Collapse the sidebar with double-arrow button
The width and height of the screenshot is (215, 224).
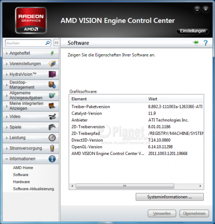coord(56,43)
